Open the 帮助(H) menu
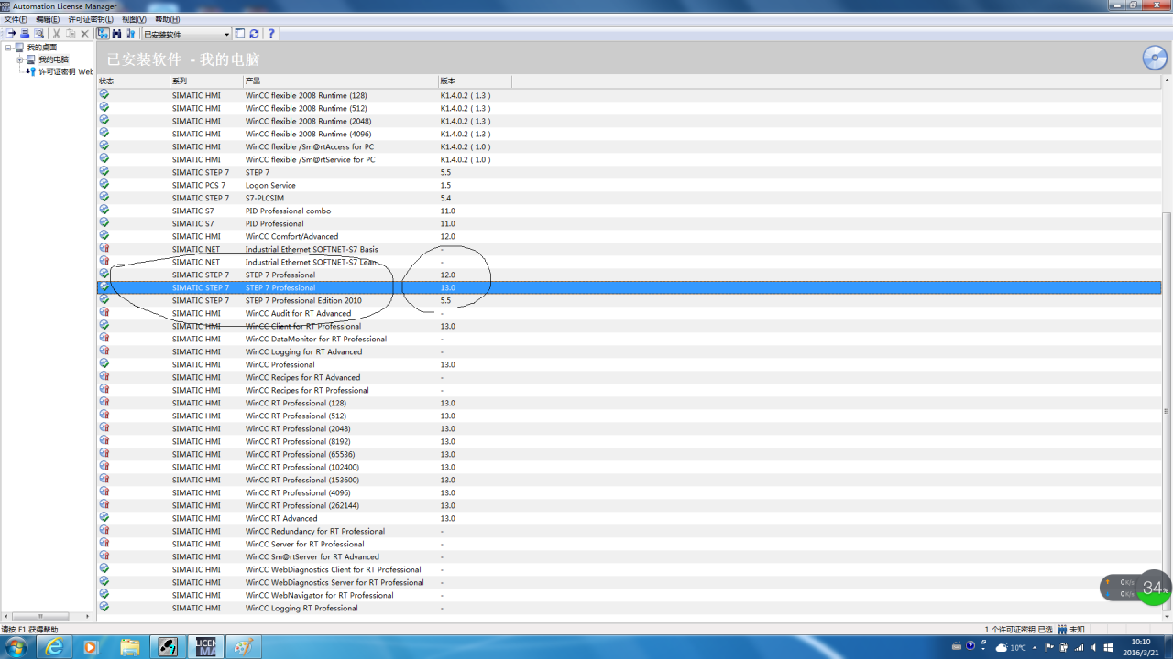 click(167, 19)
